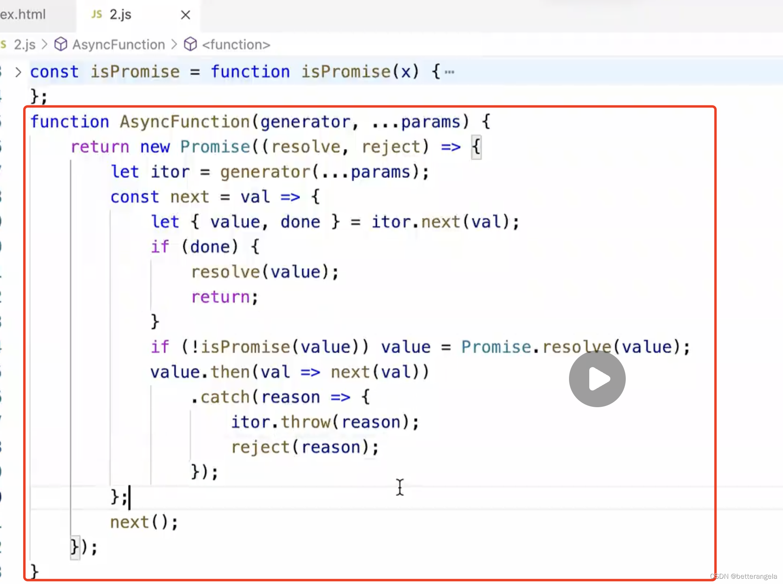Expand the folded isPromise function
The image size is (783, 584).
pos(18,72)
